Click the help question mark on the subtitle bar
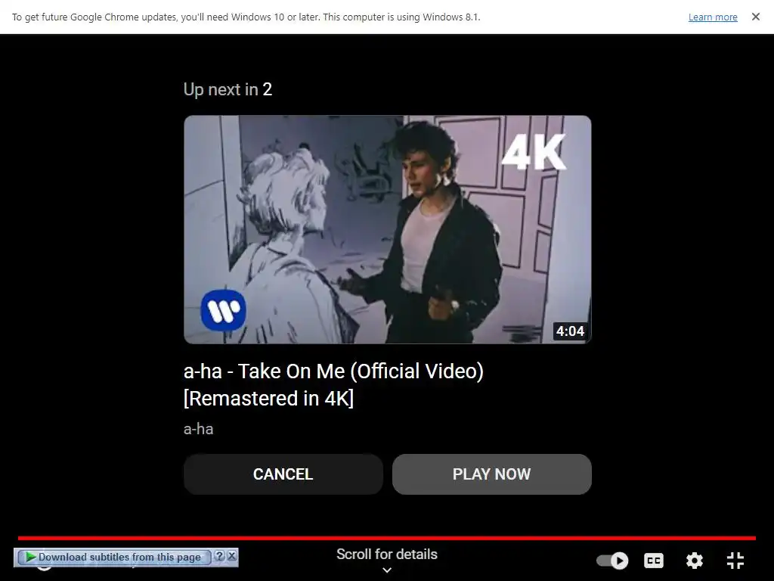 220,556
